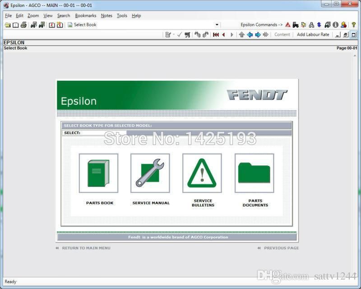Click the checkmark toolbar icon
The width and height of the screenshot is (361, 289).
click(x=180, y=35)
